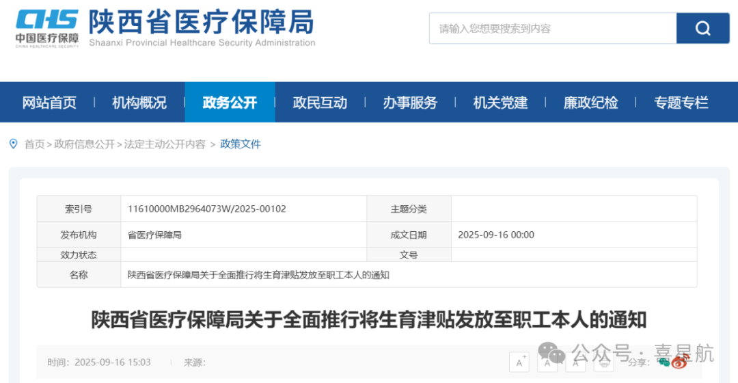Screen dimensions: 738x383
Task: Click the 索引号 label cell
Action: [79, 209]
